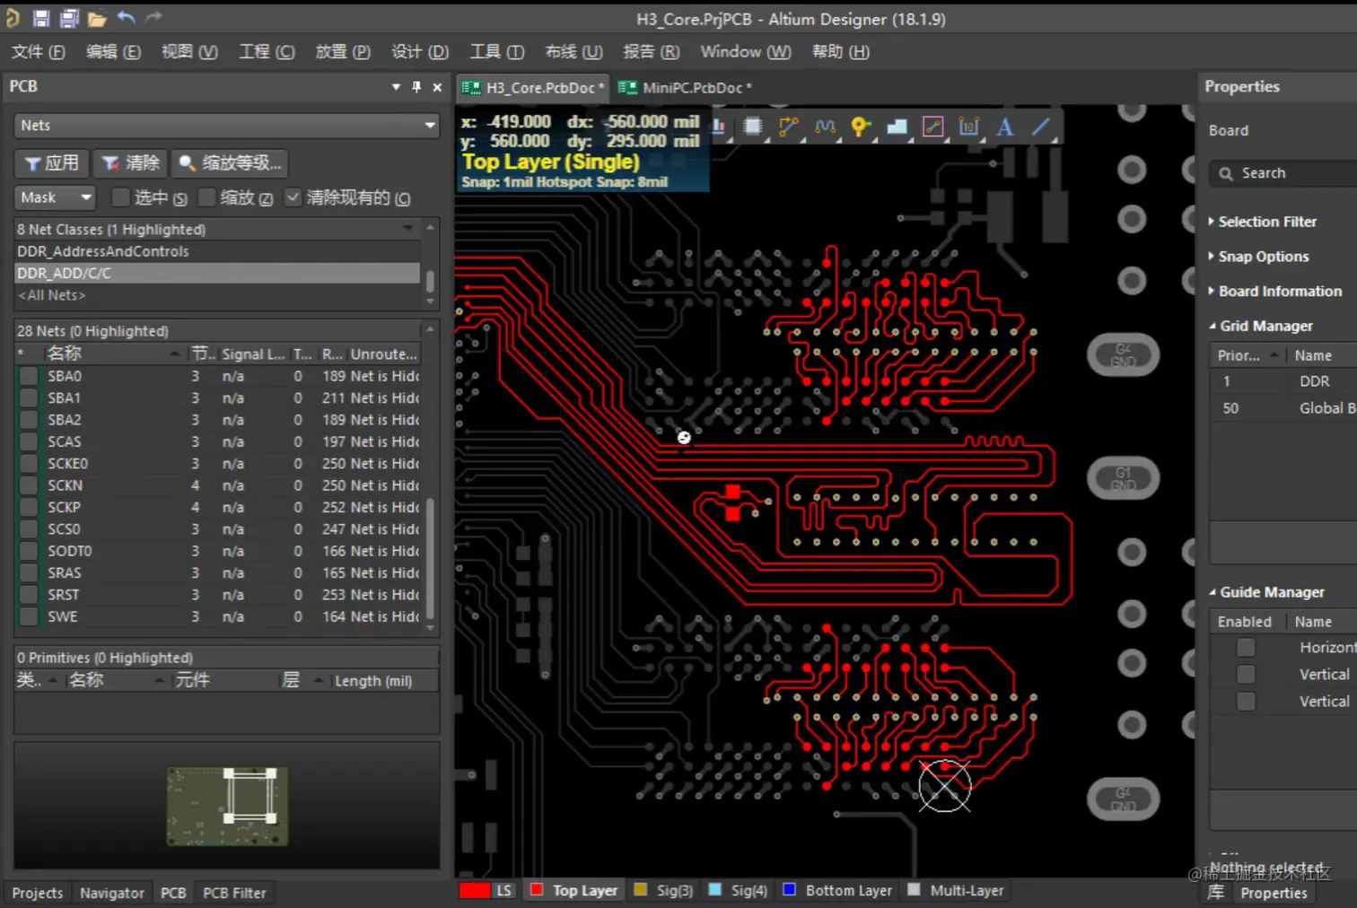Click the MiniPC.PcbDoc tab document icon
The height and width of the screenshot is (908, 1357).
point(627,87)
